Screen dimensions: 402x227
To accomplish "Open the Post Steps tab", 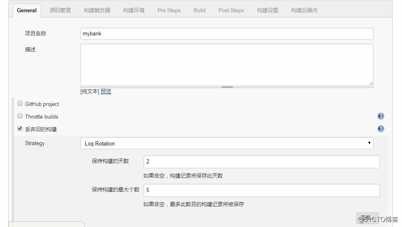I will point(231,11).
